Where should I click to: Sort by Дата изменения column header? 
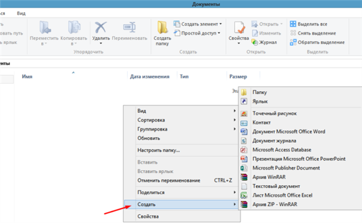pyautogui.click(x=150, y=77)
